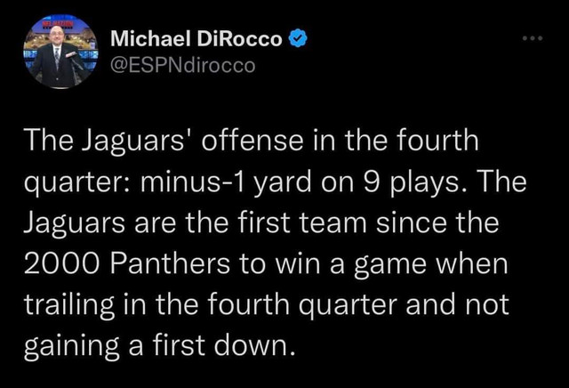This screenshot has height=388, width=569.
Task: Open Michael DiRocco's profile avatar
Action: coord(60,52)
